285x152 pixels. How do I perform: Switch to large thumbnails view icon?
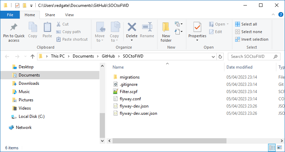click(280, 148)
